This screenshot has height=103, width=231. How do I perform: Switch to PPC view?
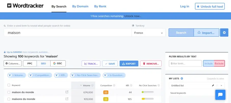30,63
